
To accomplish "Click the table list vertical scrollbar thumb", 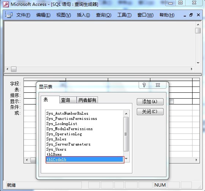I will coord(126,134).
